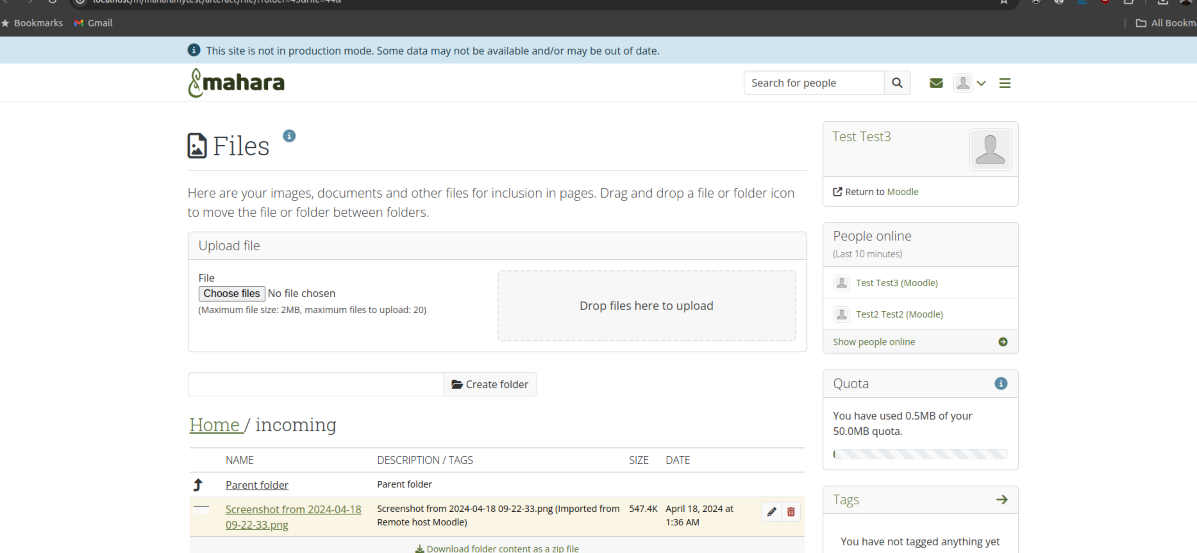Click the arrow icon in Tags panel
The height and width of the screenshot is (553, 1197).
(1001, 499)
